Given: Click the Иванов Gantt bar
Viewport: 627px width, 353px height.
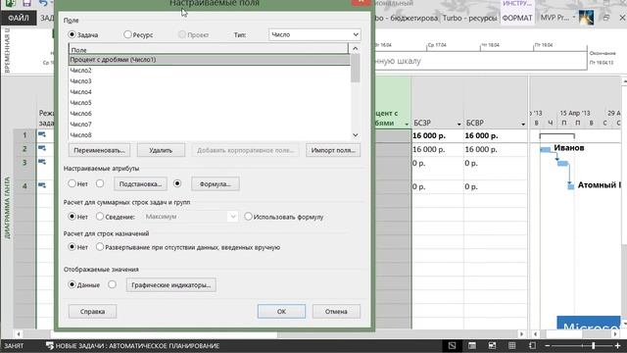Looking at the screenshot, I should (x=546, y=150).
